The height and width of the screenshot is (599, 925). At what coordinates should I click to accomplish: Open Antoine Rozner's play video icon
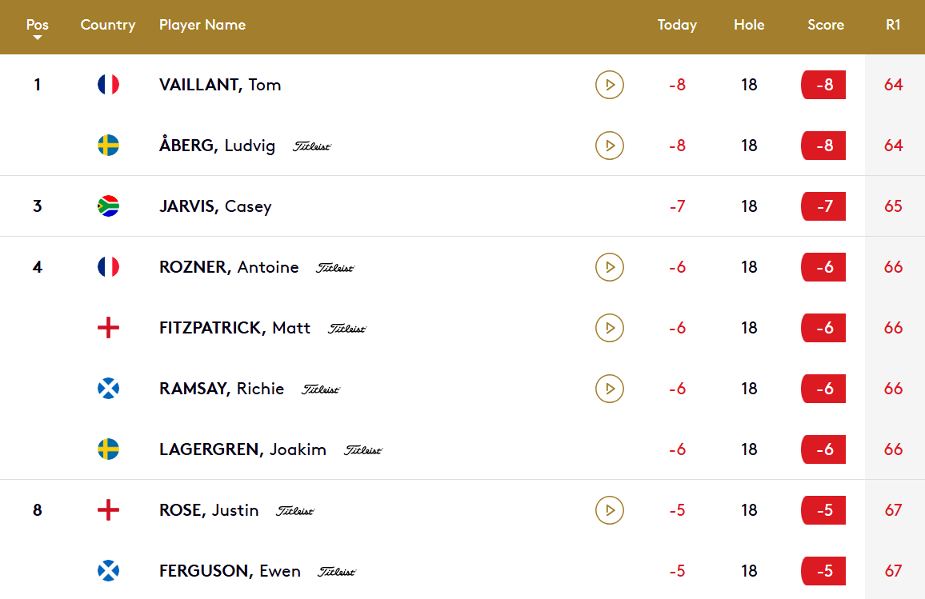coord(610,267)
